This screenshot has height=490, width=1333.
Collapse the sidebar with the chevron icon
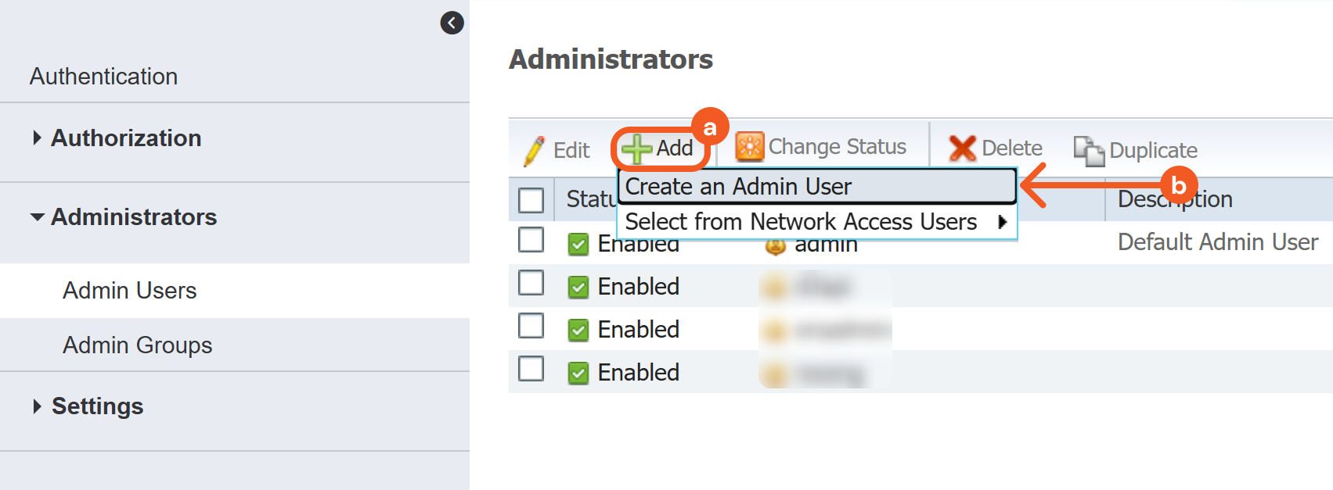pos(452,23)
